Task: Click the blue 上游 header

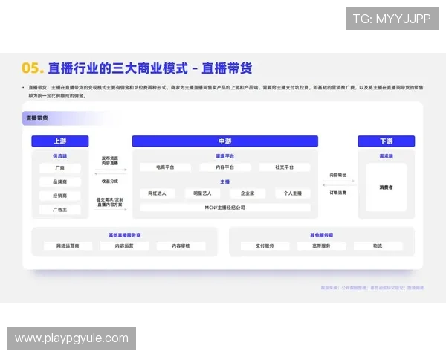Action: tap(60, 141)
